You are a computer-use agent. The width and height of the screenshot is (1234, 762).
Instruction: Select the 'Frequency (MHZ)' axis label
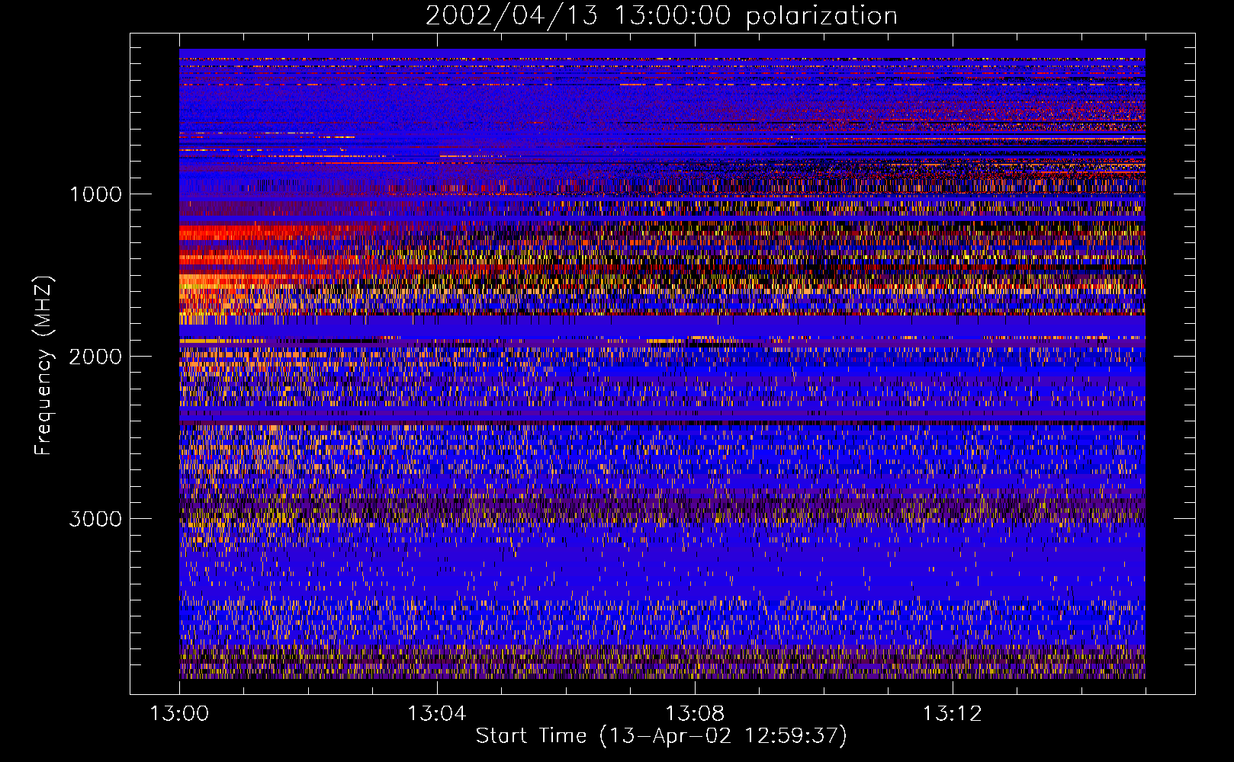(x=44, y=366)
